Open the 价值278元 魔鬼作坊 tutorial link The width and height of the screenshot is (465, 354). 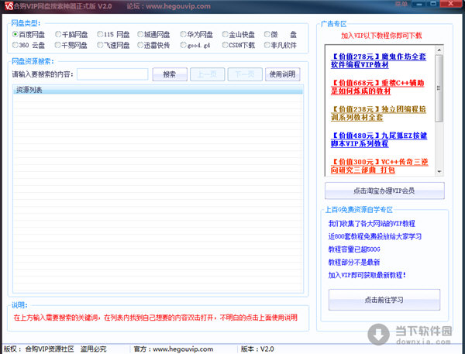pyautogui.click(x=378, y=60)
